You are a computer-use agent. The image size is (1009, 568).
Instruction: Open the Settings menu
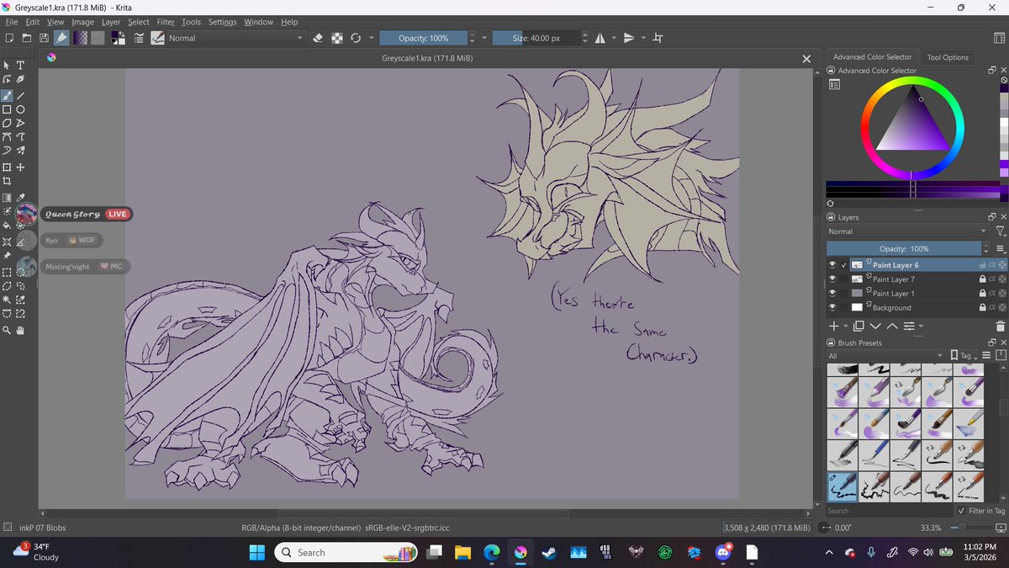tap(222, 22)
